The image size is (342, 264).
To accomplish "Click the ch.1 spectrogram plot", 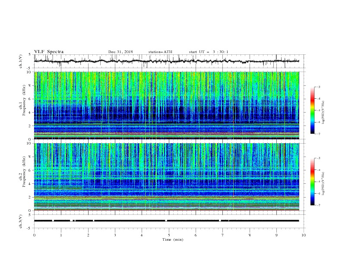I will click(x=167, y=105).
